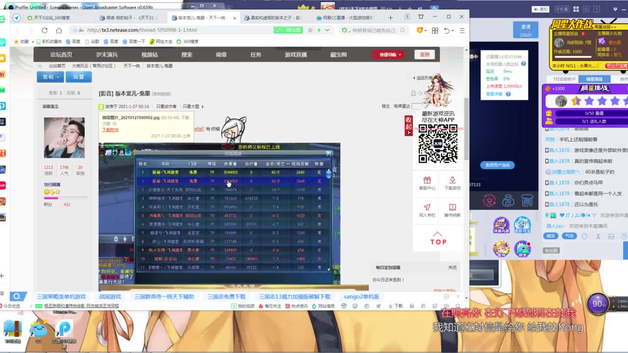Open 游戏直播 in forum nav

coord(295,54)
